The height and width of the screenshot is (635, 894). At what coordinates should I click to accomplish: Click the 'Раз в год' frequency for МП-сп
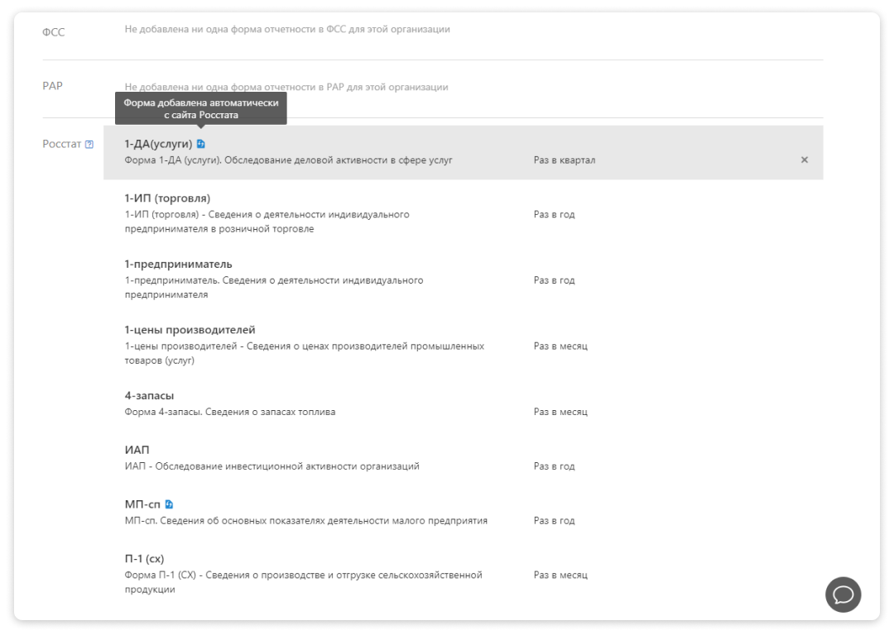click(x=554, y=521)
